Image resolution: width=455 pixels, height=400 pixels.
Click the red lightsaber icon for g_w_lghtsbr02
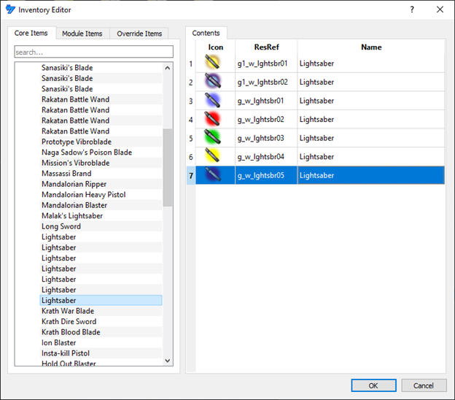[x=212, y=119]
